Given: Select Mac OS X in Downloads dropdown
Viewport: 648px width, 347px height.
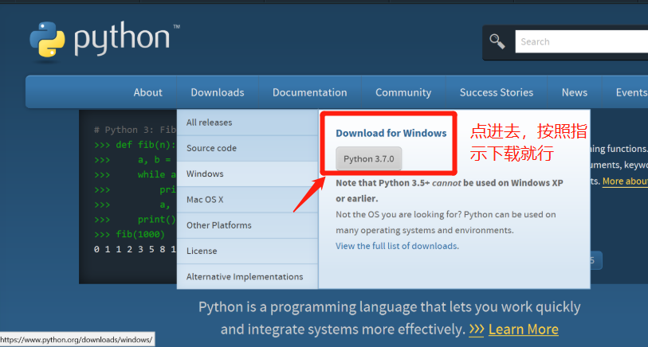Looking at the screenshot, I should [x=247, y=199].
